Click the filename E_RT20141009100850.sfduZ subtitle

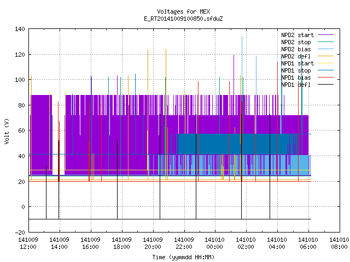tap(183, 19)
